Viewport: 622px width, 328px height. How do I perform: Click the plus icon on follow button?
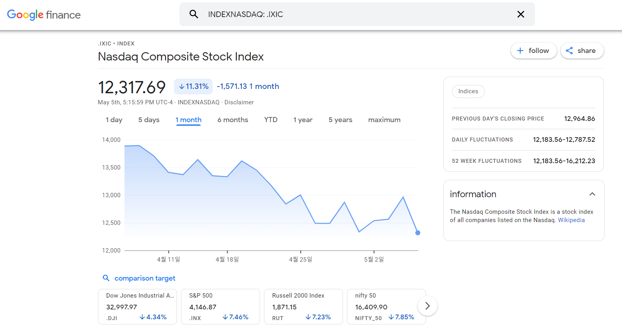point(520,51)
